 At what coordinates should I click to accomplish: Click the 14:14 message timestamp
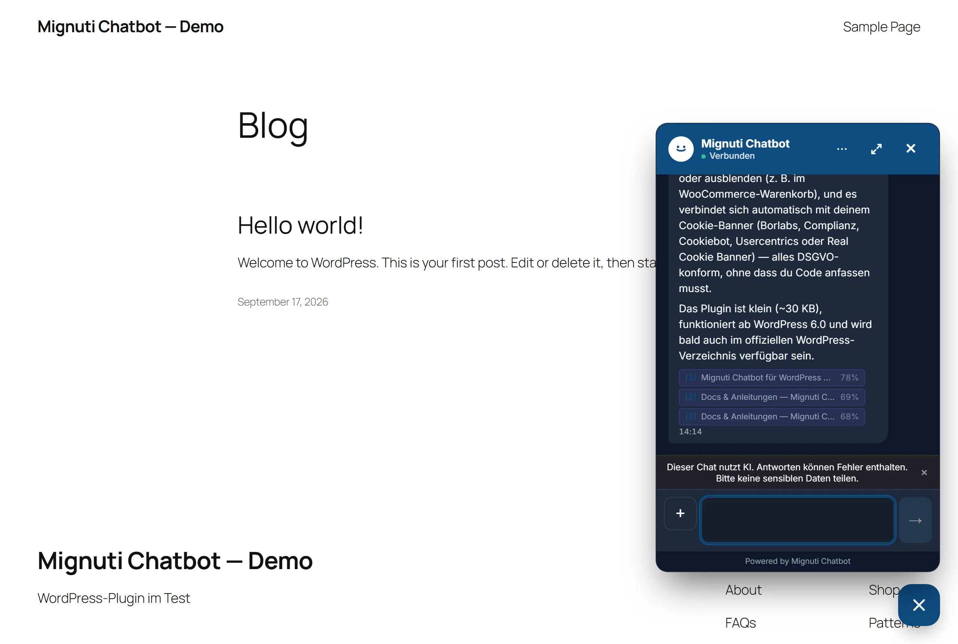[690, 431]
